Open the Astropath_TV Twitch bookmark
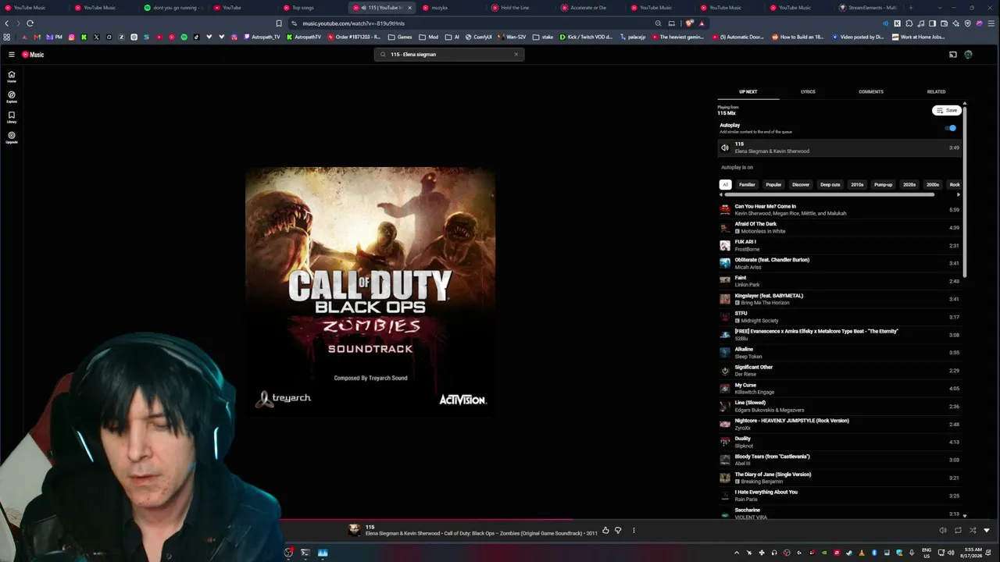This screenshot has height=562, width=1000. click(x=262, y=37)
